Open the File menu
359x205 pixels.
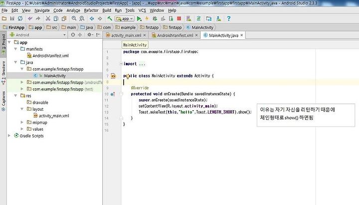click(x=4, y=10)
